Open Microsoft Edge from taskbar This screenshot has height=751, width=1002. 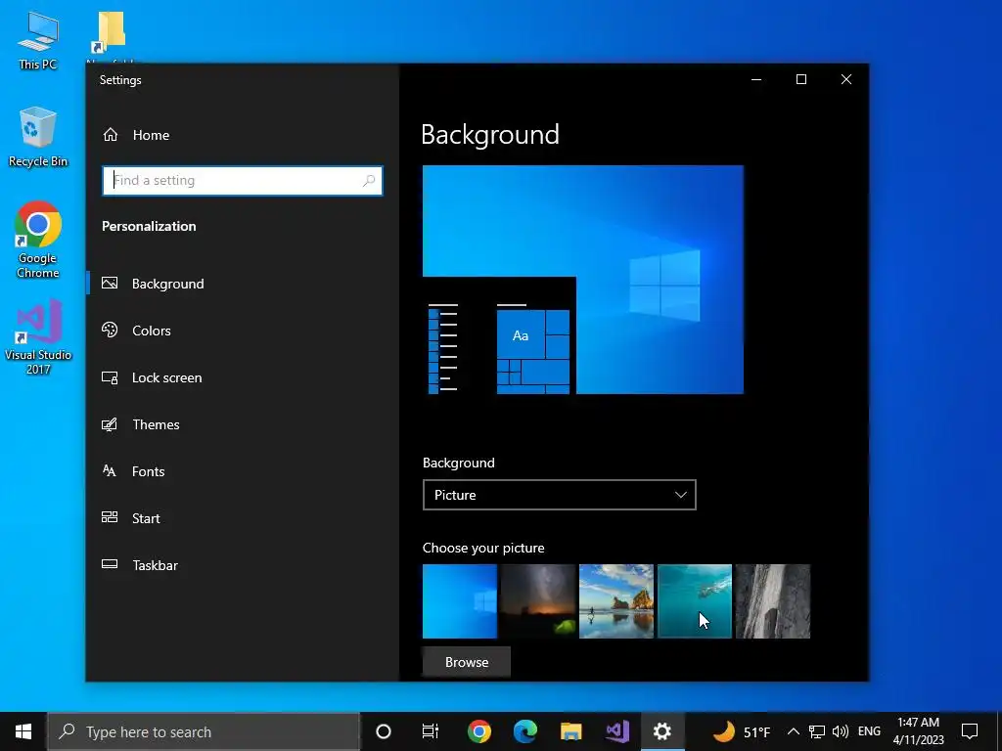click(x=525, y=731)
